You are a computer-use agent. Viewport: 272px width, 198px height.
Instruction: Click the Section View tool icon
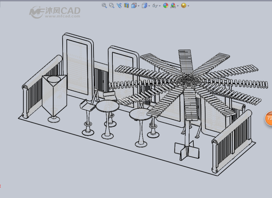click(x=134, y=5)
